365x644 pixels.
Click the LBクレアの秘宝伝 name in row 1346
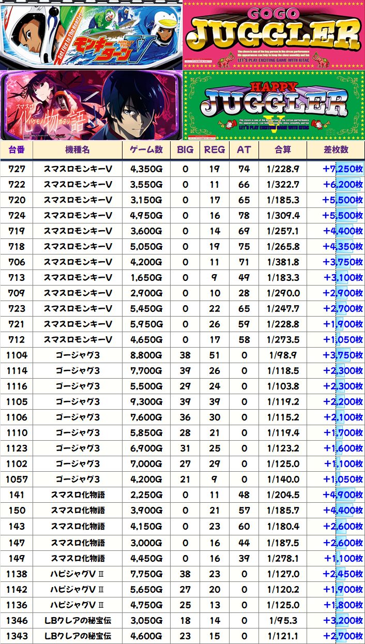click(x=78, y=620)
